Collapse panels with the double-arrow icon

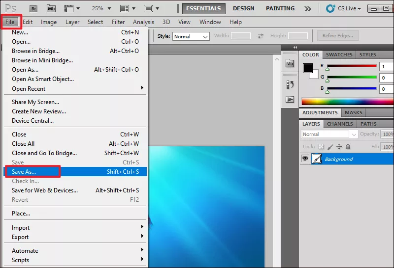[295, 47]
